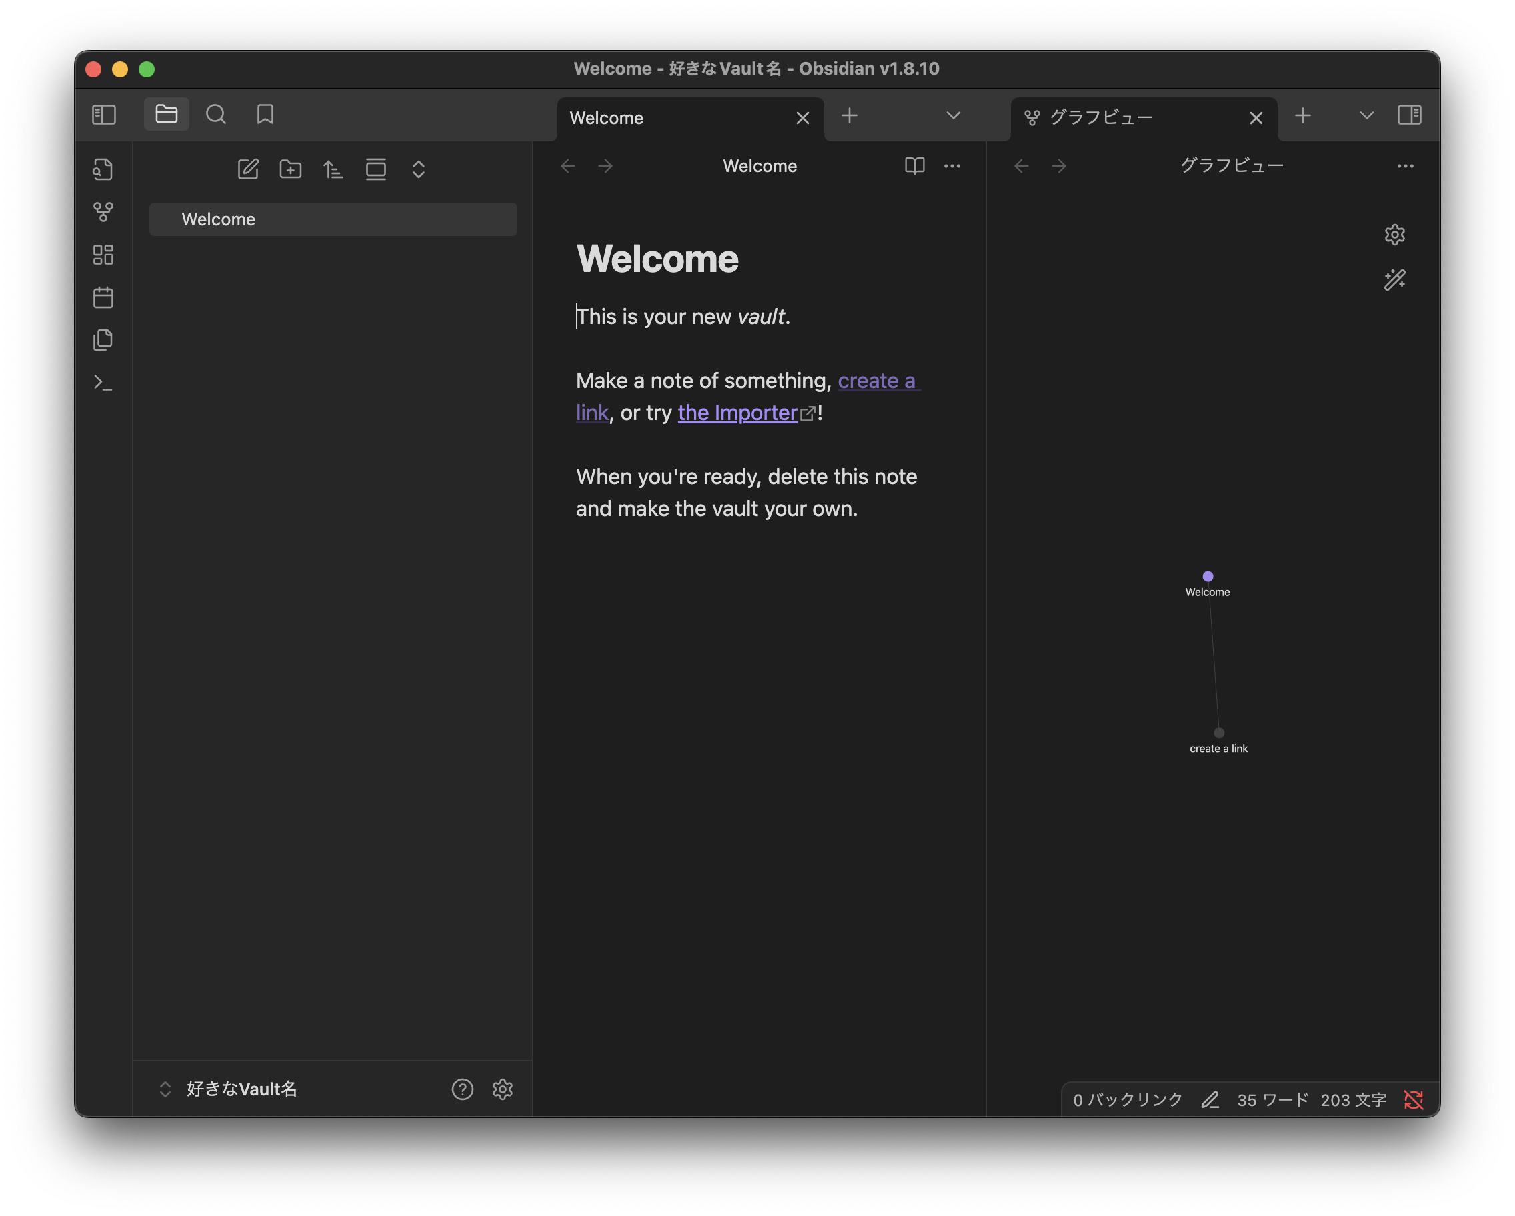Create a new folder in explorer
The height and width of the screenshot is (1216, 1515).
coord(291,169)
